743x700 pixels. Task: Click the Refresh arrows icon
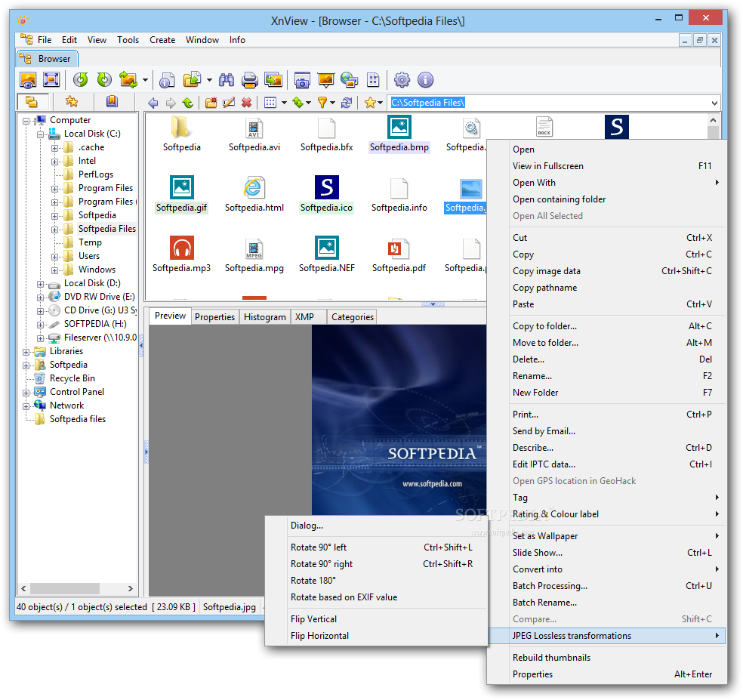[x=347, y=103]
